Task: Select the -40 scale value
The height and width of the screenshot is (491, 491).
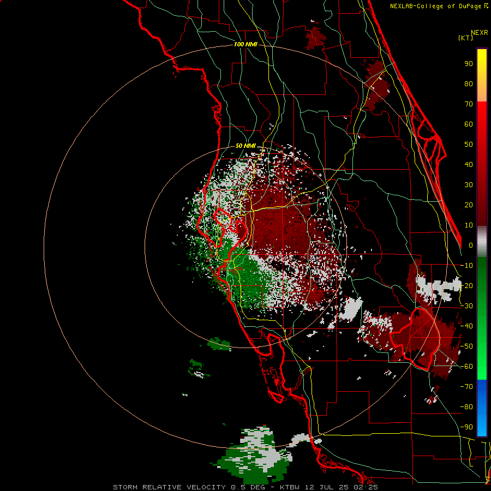Action: [467, 326]
